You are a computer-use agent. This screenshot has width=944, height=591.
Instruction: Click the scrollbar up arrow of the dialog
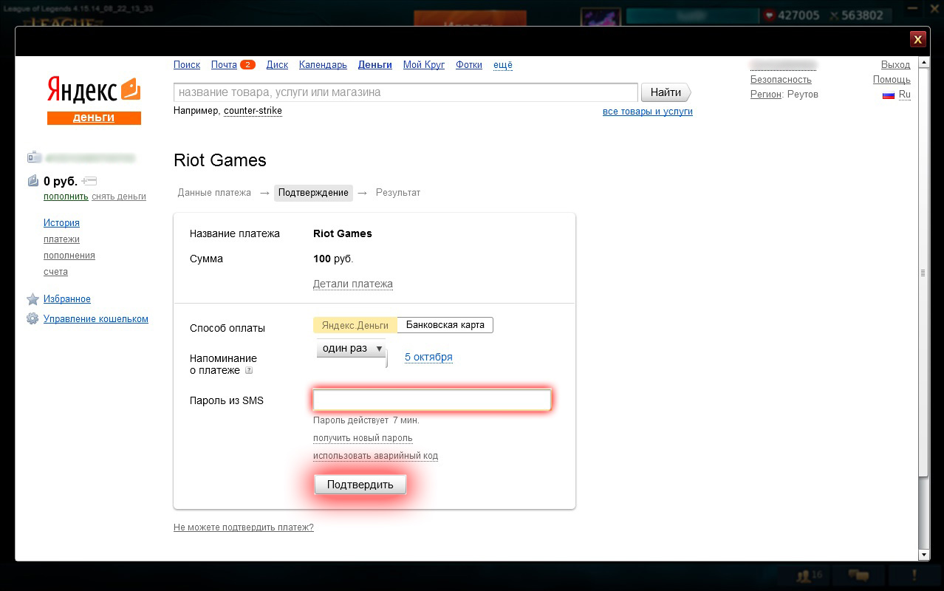click(x=923, y=63)
